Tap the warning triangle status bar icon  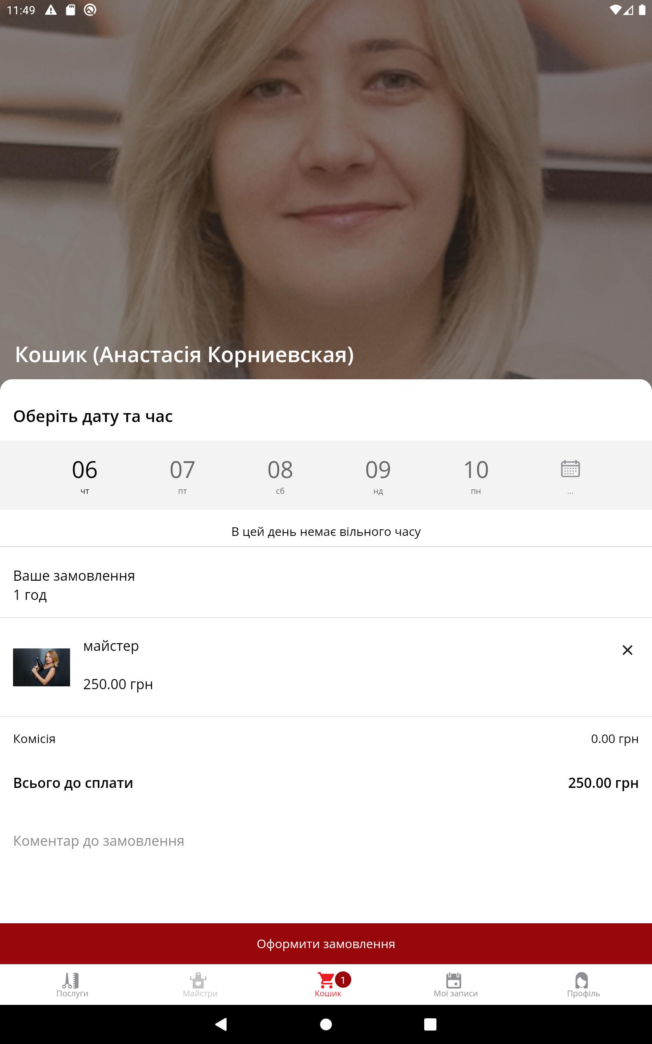click(51, 10)
